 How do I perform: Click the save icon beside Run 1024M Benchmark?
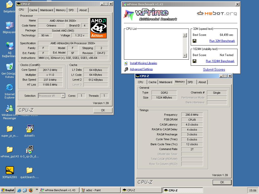[x=195, y=61]
